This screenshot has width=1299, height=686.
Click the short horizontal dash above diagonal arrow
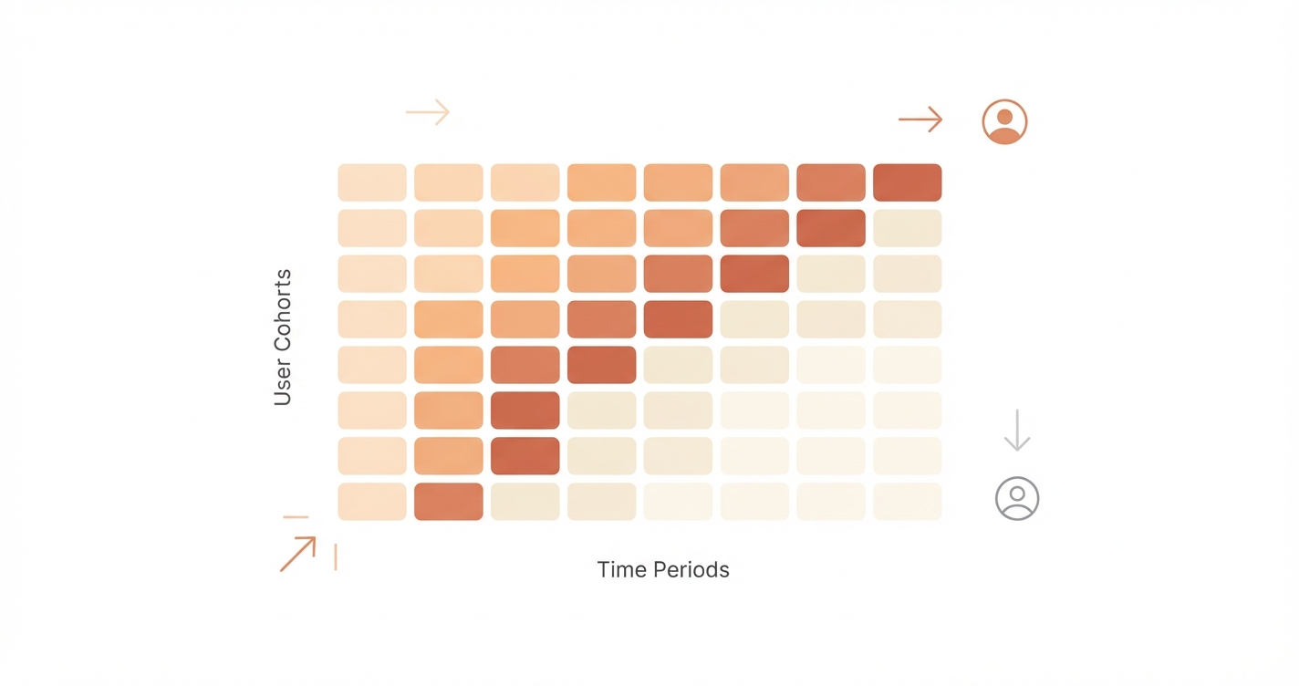296,517
